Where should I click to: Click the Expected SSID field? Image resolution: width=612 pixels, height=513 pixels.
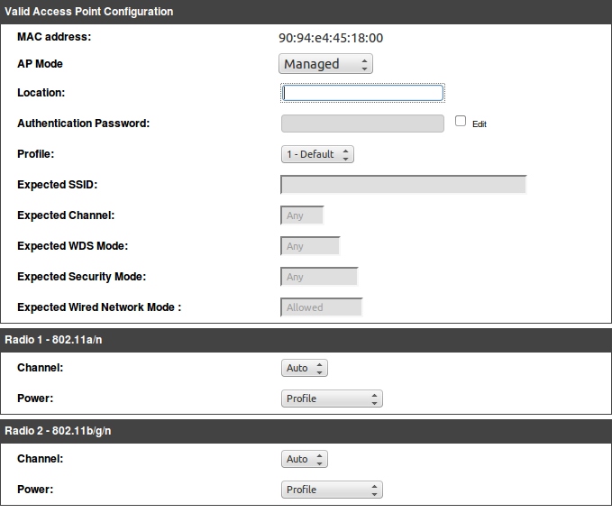click(x=403, y=185)
